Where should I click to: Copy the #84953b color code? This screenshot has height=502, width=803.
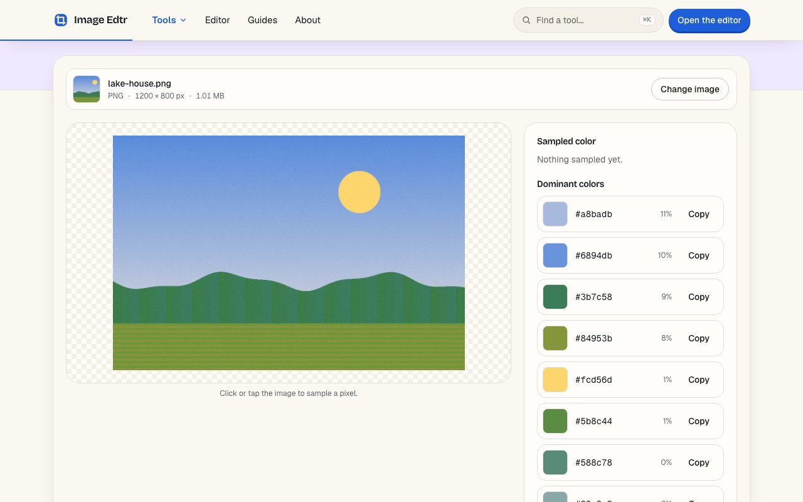(x=698, y=338)
